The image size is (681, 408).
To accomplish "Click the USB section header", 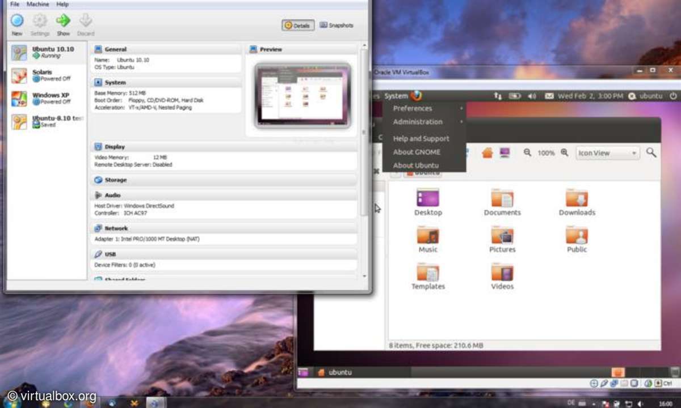I will pos(224,254).
